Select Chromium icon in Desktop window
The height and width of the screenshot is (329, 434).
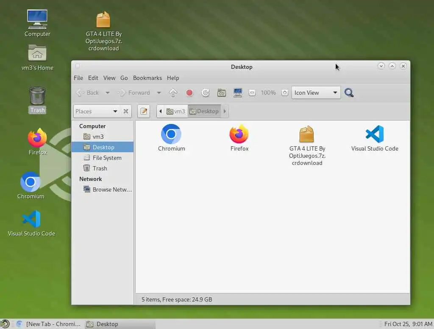(171, 138)
